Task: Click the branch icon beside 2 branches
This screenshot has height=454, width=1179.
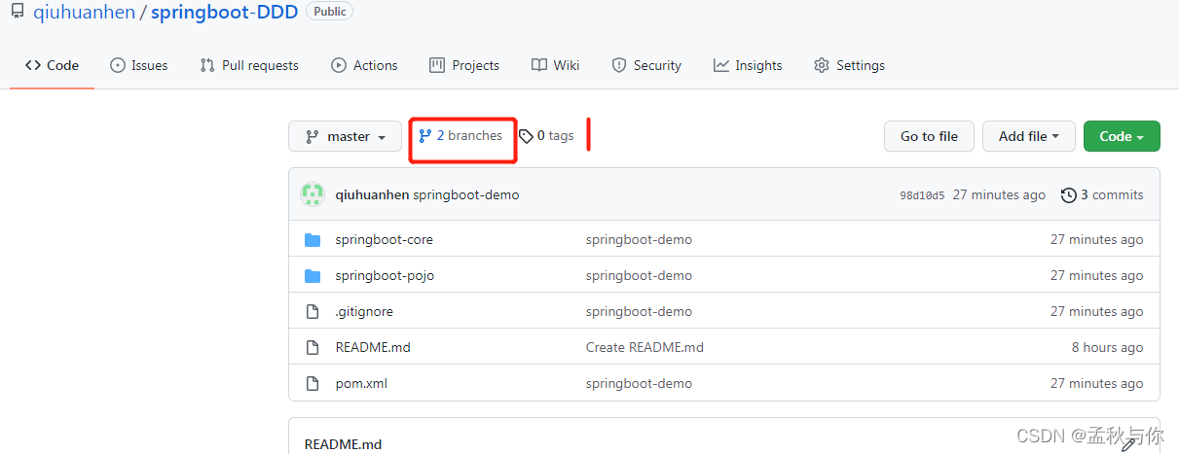Action: (424, 135)
